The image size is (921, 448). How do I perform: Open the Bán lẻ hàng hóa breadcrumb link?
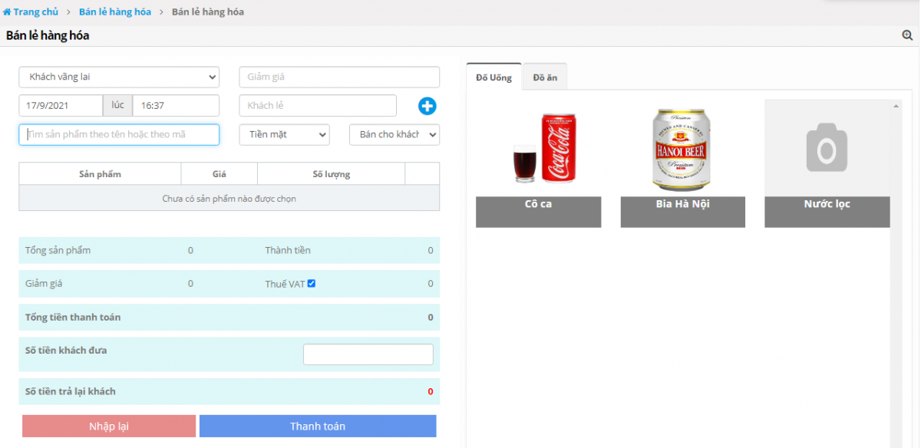(x=115, y=12)
